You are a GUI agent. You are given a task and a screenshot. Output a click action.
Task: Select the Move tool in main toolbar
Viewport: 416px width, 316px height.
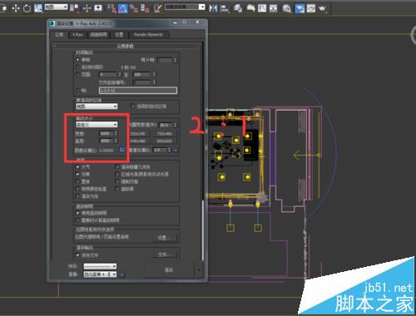pyautogui.click(x=16, y=8)
